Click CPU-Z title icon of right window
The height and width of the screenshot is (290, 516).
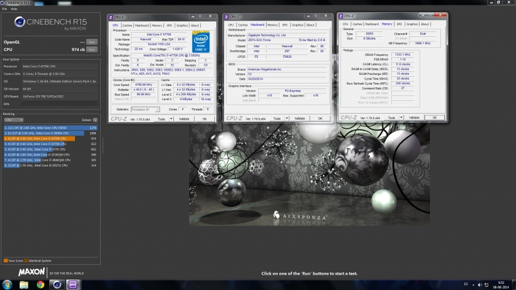[x=340, y=16]
